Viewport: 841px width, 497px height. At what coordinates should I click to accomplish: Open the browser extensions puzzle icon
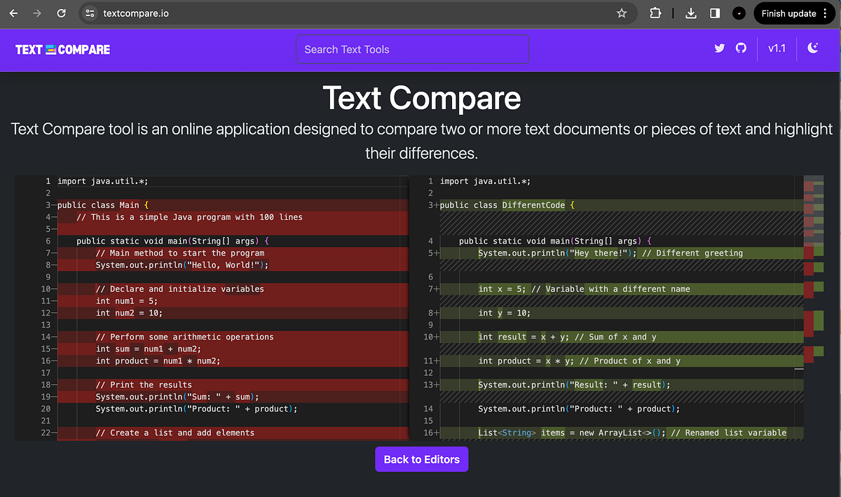(x=655, y=13)
